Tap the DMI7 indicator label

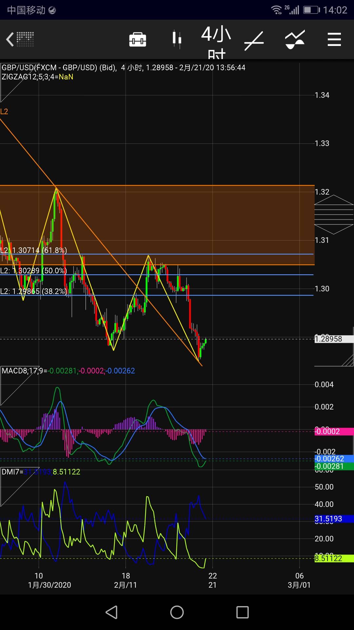pyautogui.click(x=41, y=472)
